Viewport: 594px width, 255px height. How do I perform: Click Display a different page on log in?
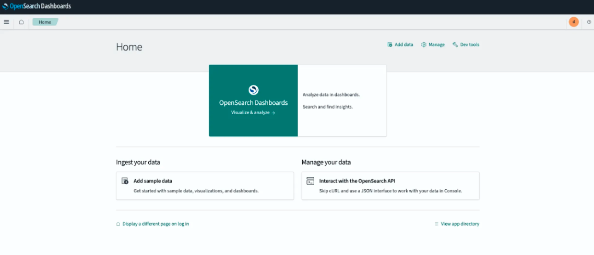(x=156, y=224)
